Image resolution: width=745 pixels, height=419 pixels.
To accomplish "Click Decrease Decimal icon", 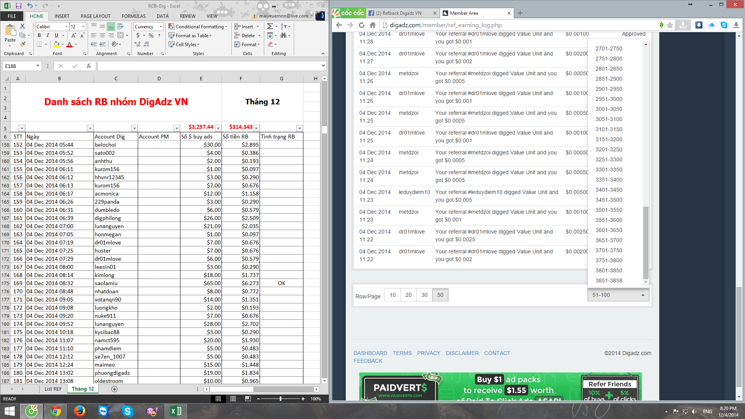I will pos(147,44).
